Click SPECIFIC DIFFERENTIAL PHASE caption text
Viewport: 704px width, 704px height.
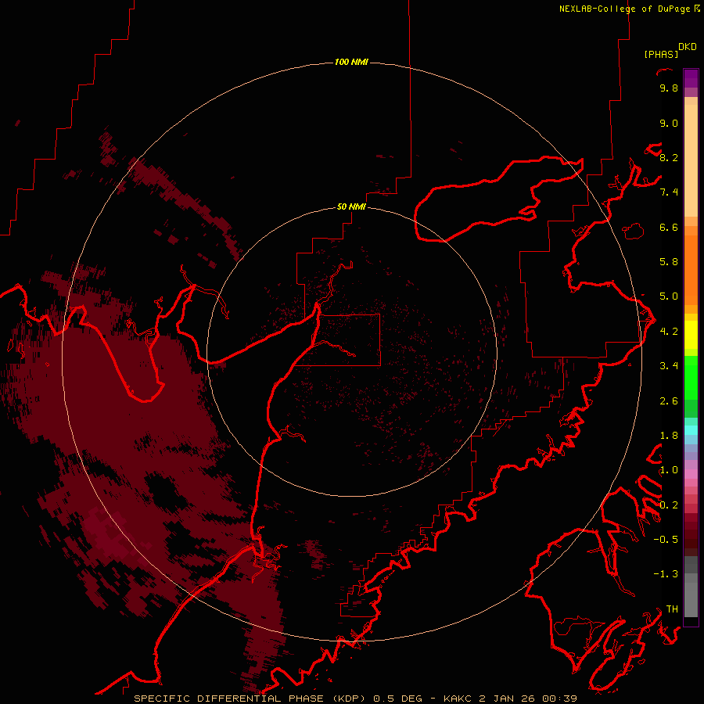coord(228,699)
